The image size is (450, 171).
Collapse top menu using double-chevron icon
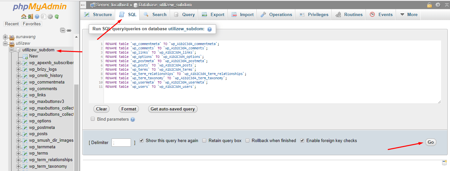coord(447,5)
